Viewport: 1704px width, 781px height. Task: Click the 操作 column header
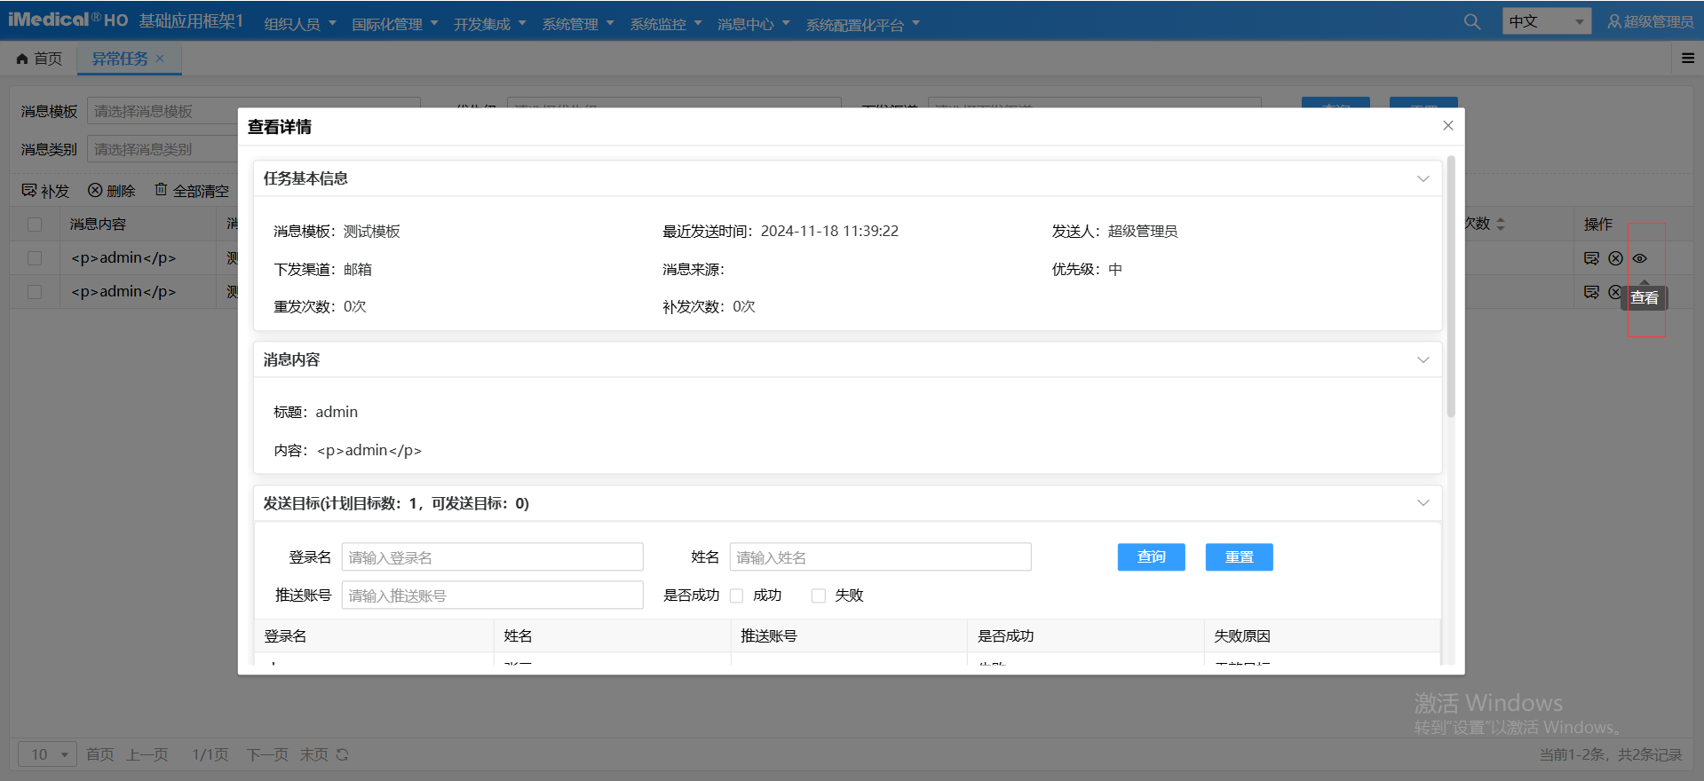pos(1597,224)
